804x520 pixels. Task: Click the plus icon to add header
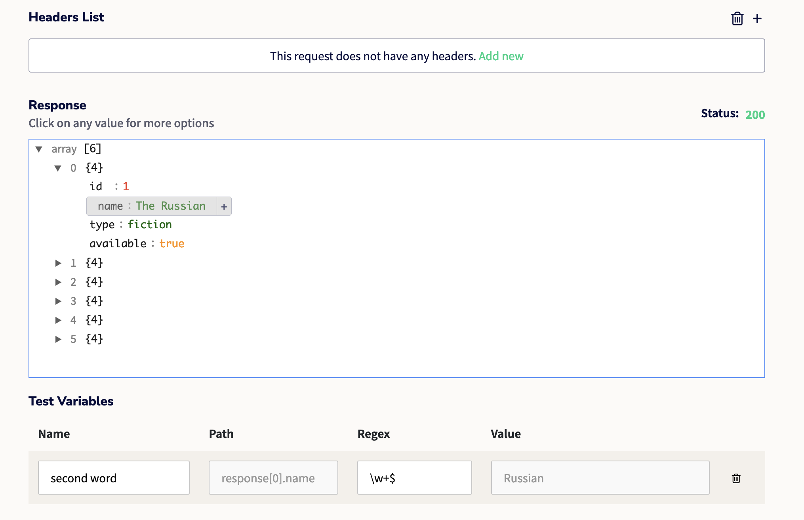pos(757,19)
